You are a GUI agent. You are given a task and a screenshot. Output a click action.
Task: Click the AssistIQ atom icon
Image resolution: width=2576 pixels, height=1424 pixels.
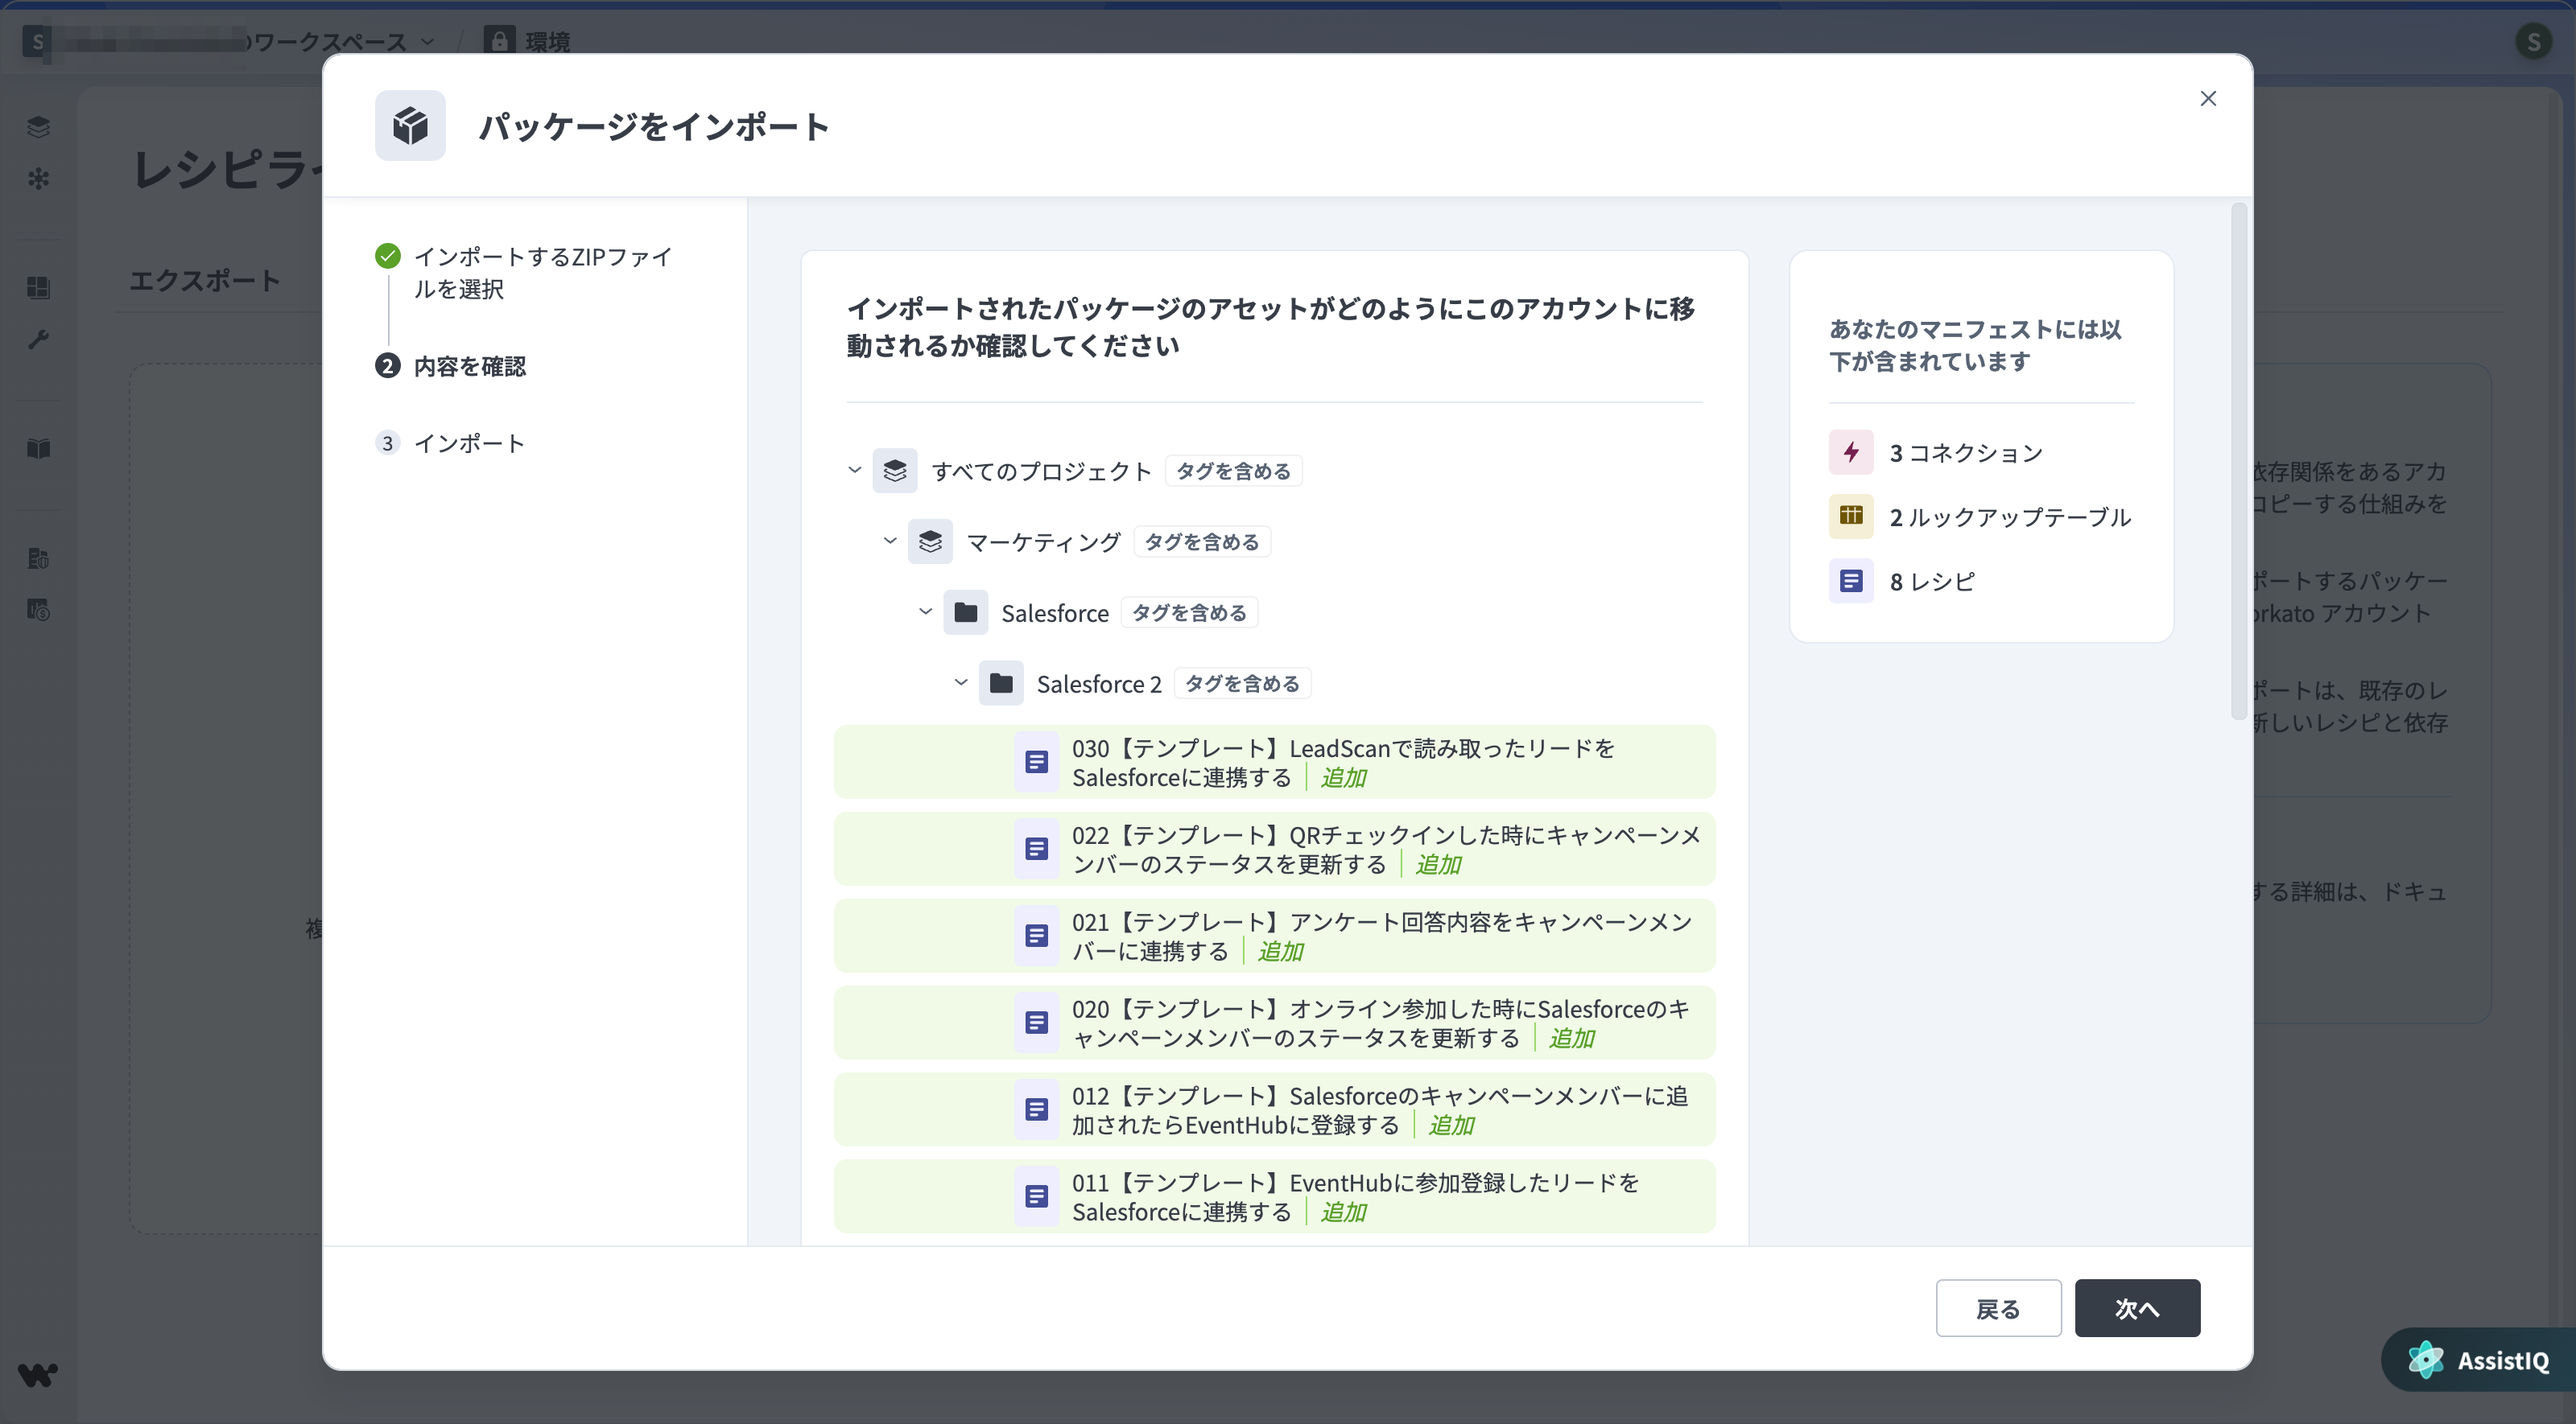point(2426,1360)
